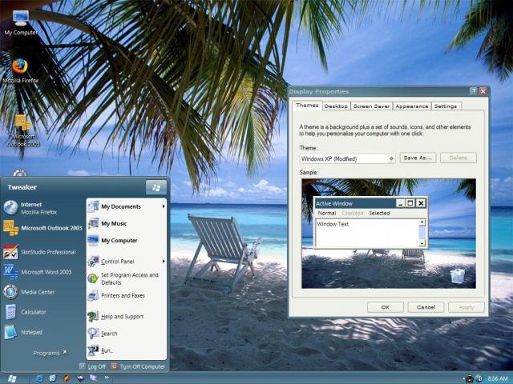513x384 pixels.
Task: Click OK in Display Properties
Action: pos(385,307)
